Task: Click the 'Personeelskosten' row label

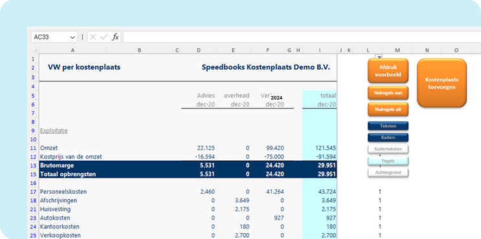Action: pyautogui.click(x=63, y=192)
